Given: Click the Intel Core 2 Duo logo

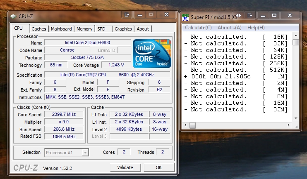Looking at the screenshot, I should (152, 54).
